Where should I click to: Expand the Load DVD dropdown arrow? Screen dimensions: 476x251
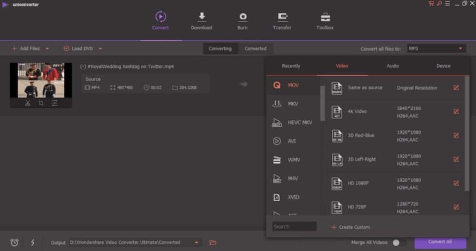100,48
